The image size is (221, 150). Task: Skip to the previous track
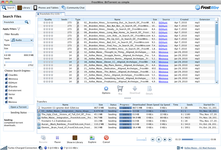[x=153, y=140]
